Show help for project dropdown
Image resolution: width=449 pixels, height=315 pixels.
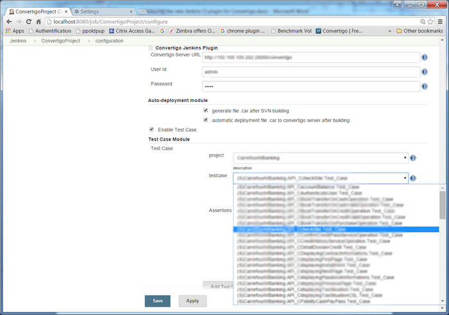point(413,158)
